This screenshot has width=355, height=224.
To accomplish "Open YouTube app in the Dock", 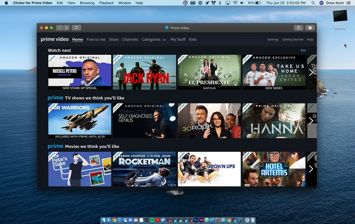I will [157, 220].
